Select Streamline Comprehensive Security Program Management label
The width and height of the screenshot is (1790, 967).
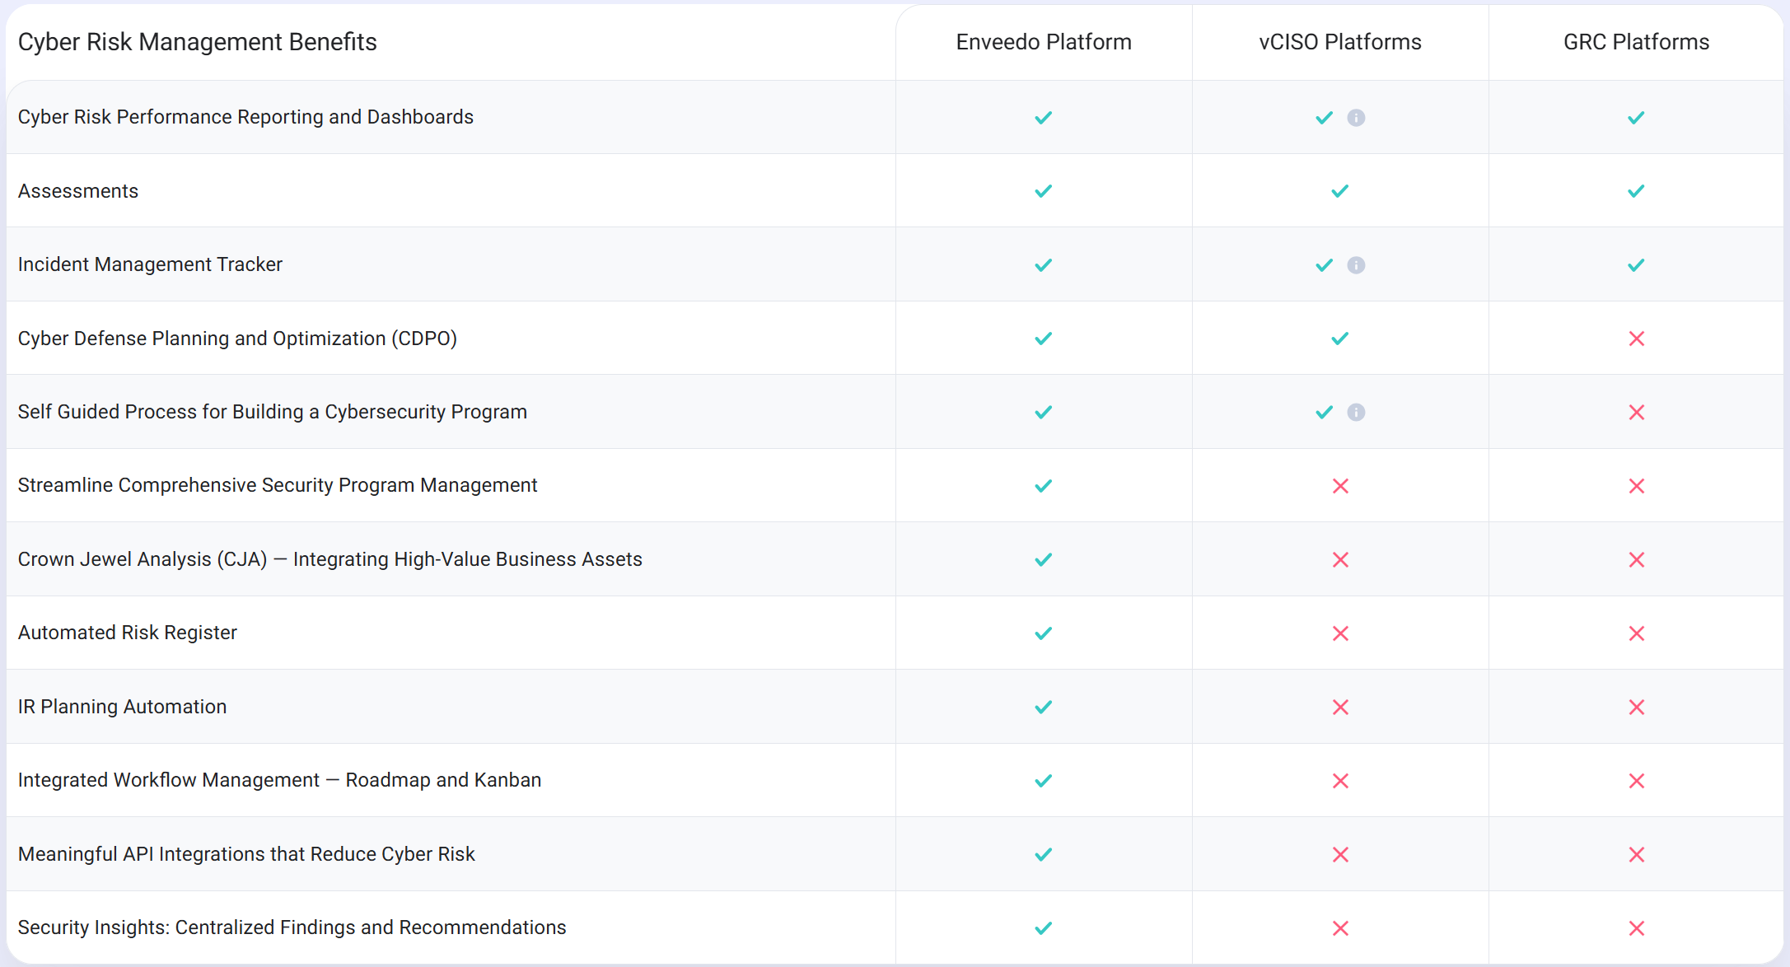(x=278, y=485)
